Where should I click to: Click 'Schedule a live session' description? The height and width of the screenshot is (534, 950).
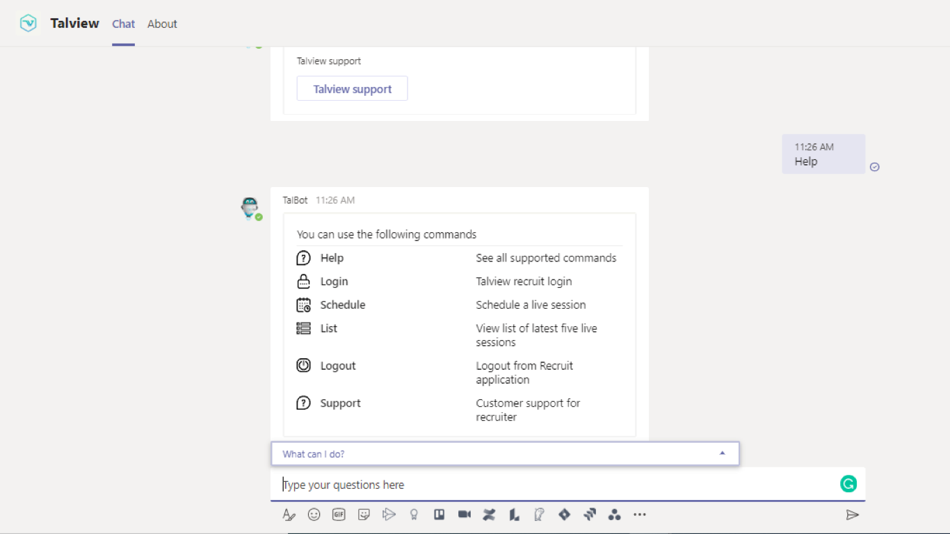[531, 305]
